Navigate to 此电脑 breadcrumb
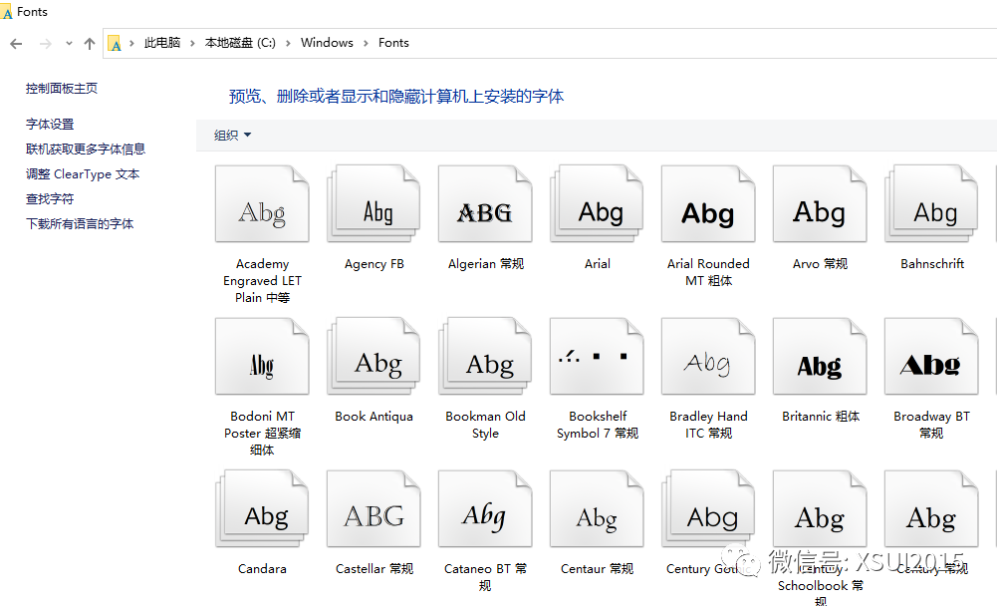The height and width of the screenshot is (606, 997). 162,43
